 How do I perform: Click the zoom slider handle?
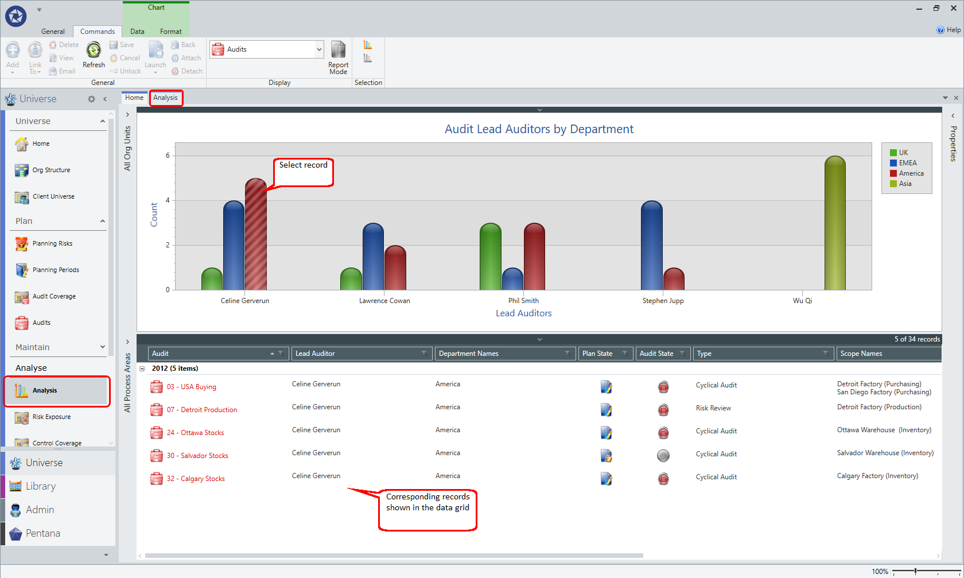pyautogui.click(x=915, y=571)
